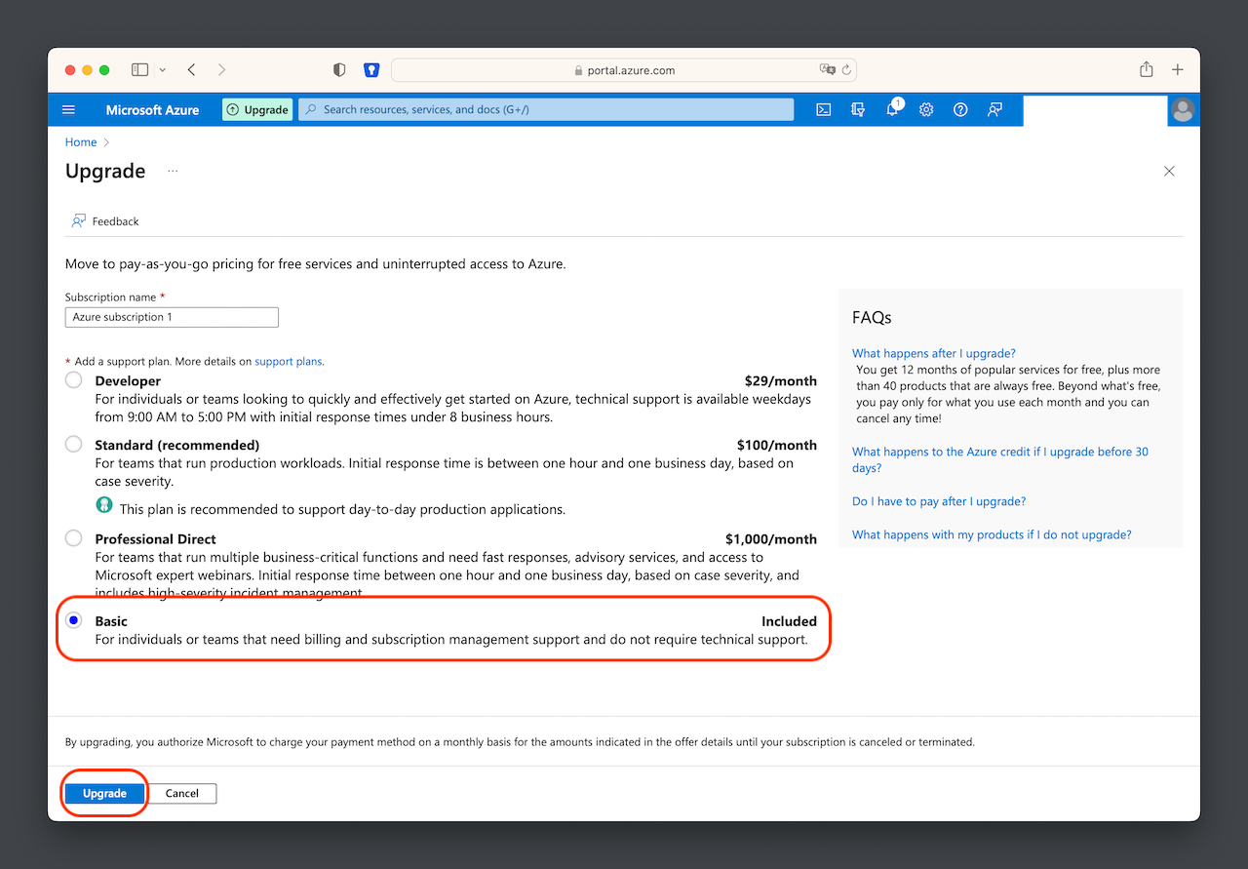1248x869 pixels.
Task: Select the Basic support plan radio
Action: (74, 620)
